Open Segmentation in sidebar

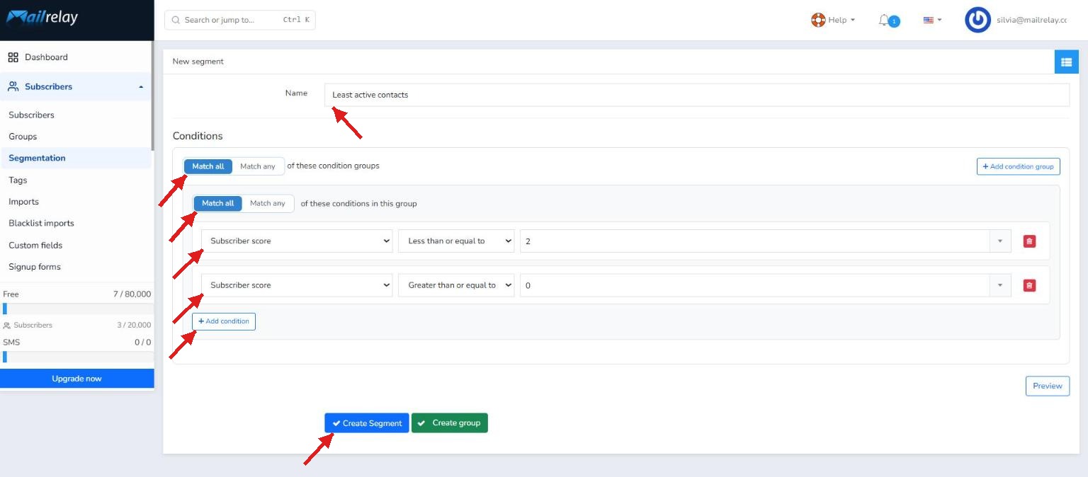[37, 158]
